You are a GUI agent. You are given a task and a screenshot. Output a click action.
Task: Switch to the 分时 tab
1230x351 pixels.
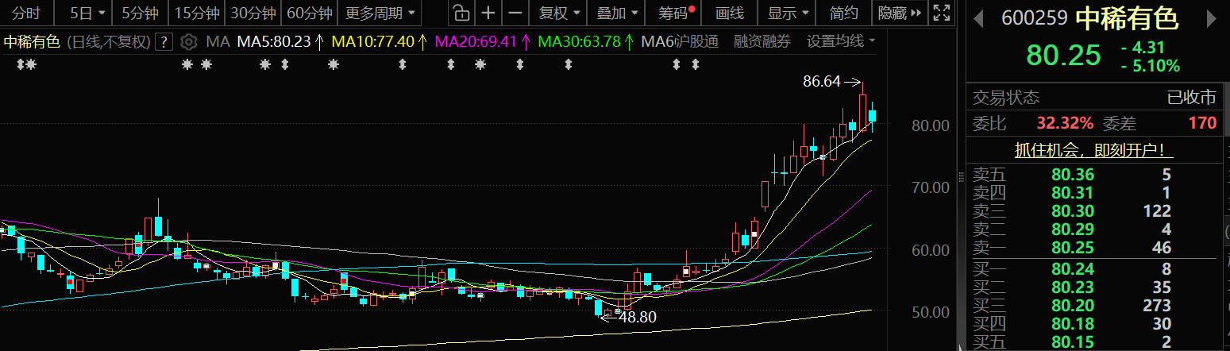(x=26, y=13)
